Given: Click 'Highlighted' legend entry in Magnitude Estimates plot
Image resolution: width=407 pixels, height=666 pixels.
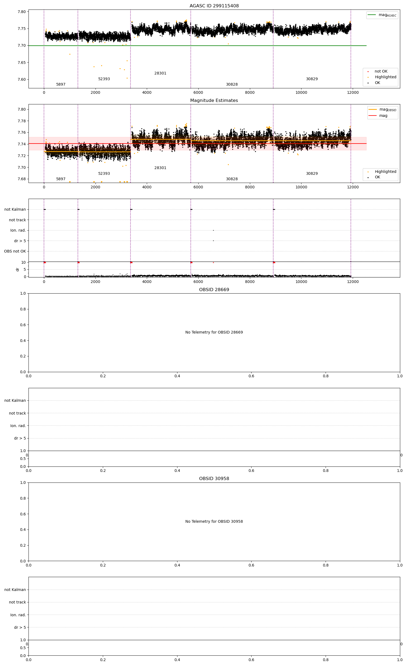Looking at the screenshot, I should 386,172.
